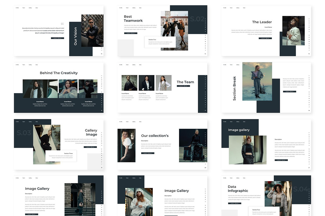This screenshot has height=216, width=325.
Task: Select the woman in vest photo on The Team
Action: [x=164, y=83]
